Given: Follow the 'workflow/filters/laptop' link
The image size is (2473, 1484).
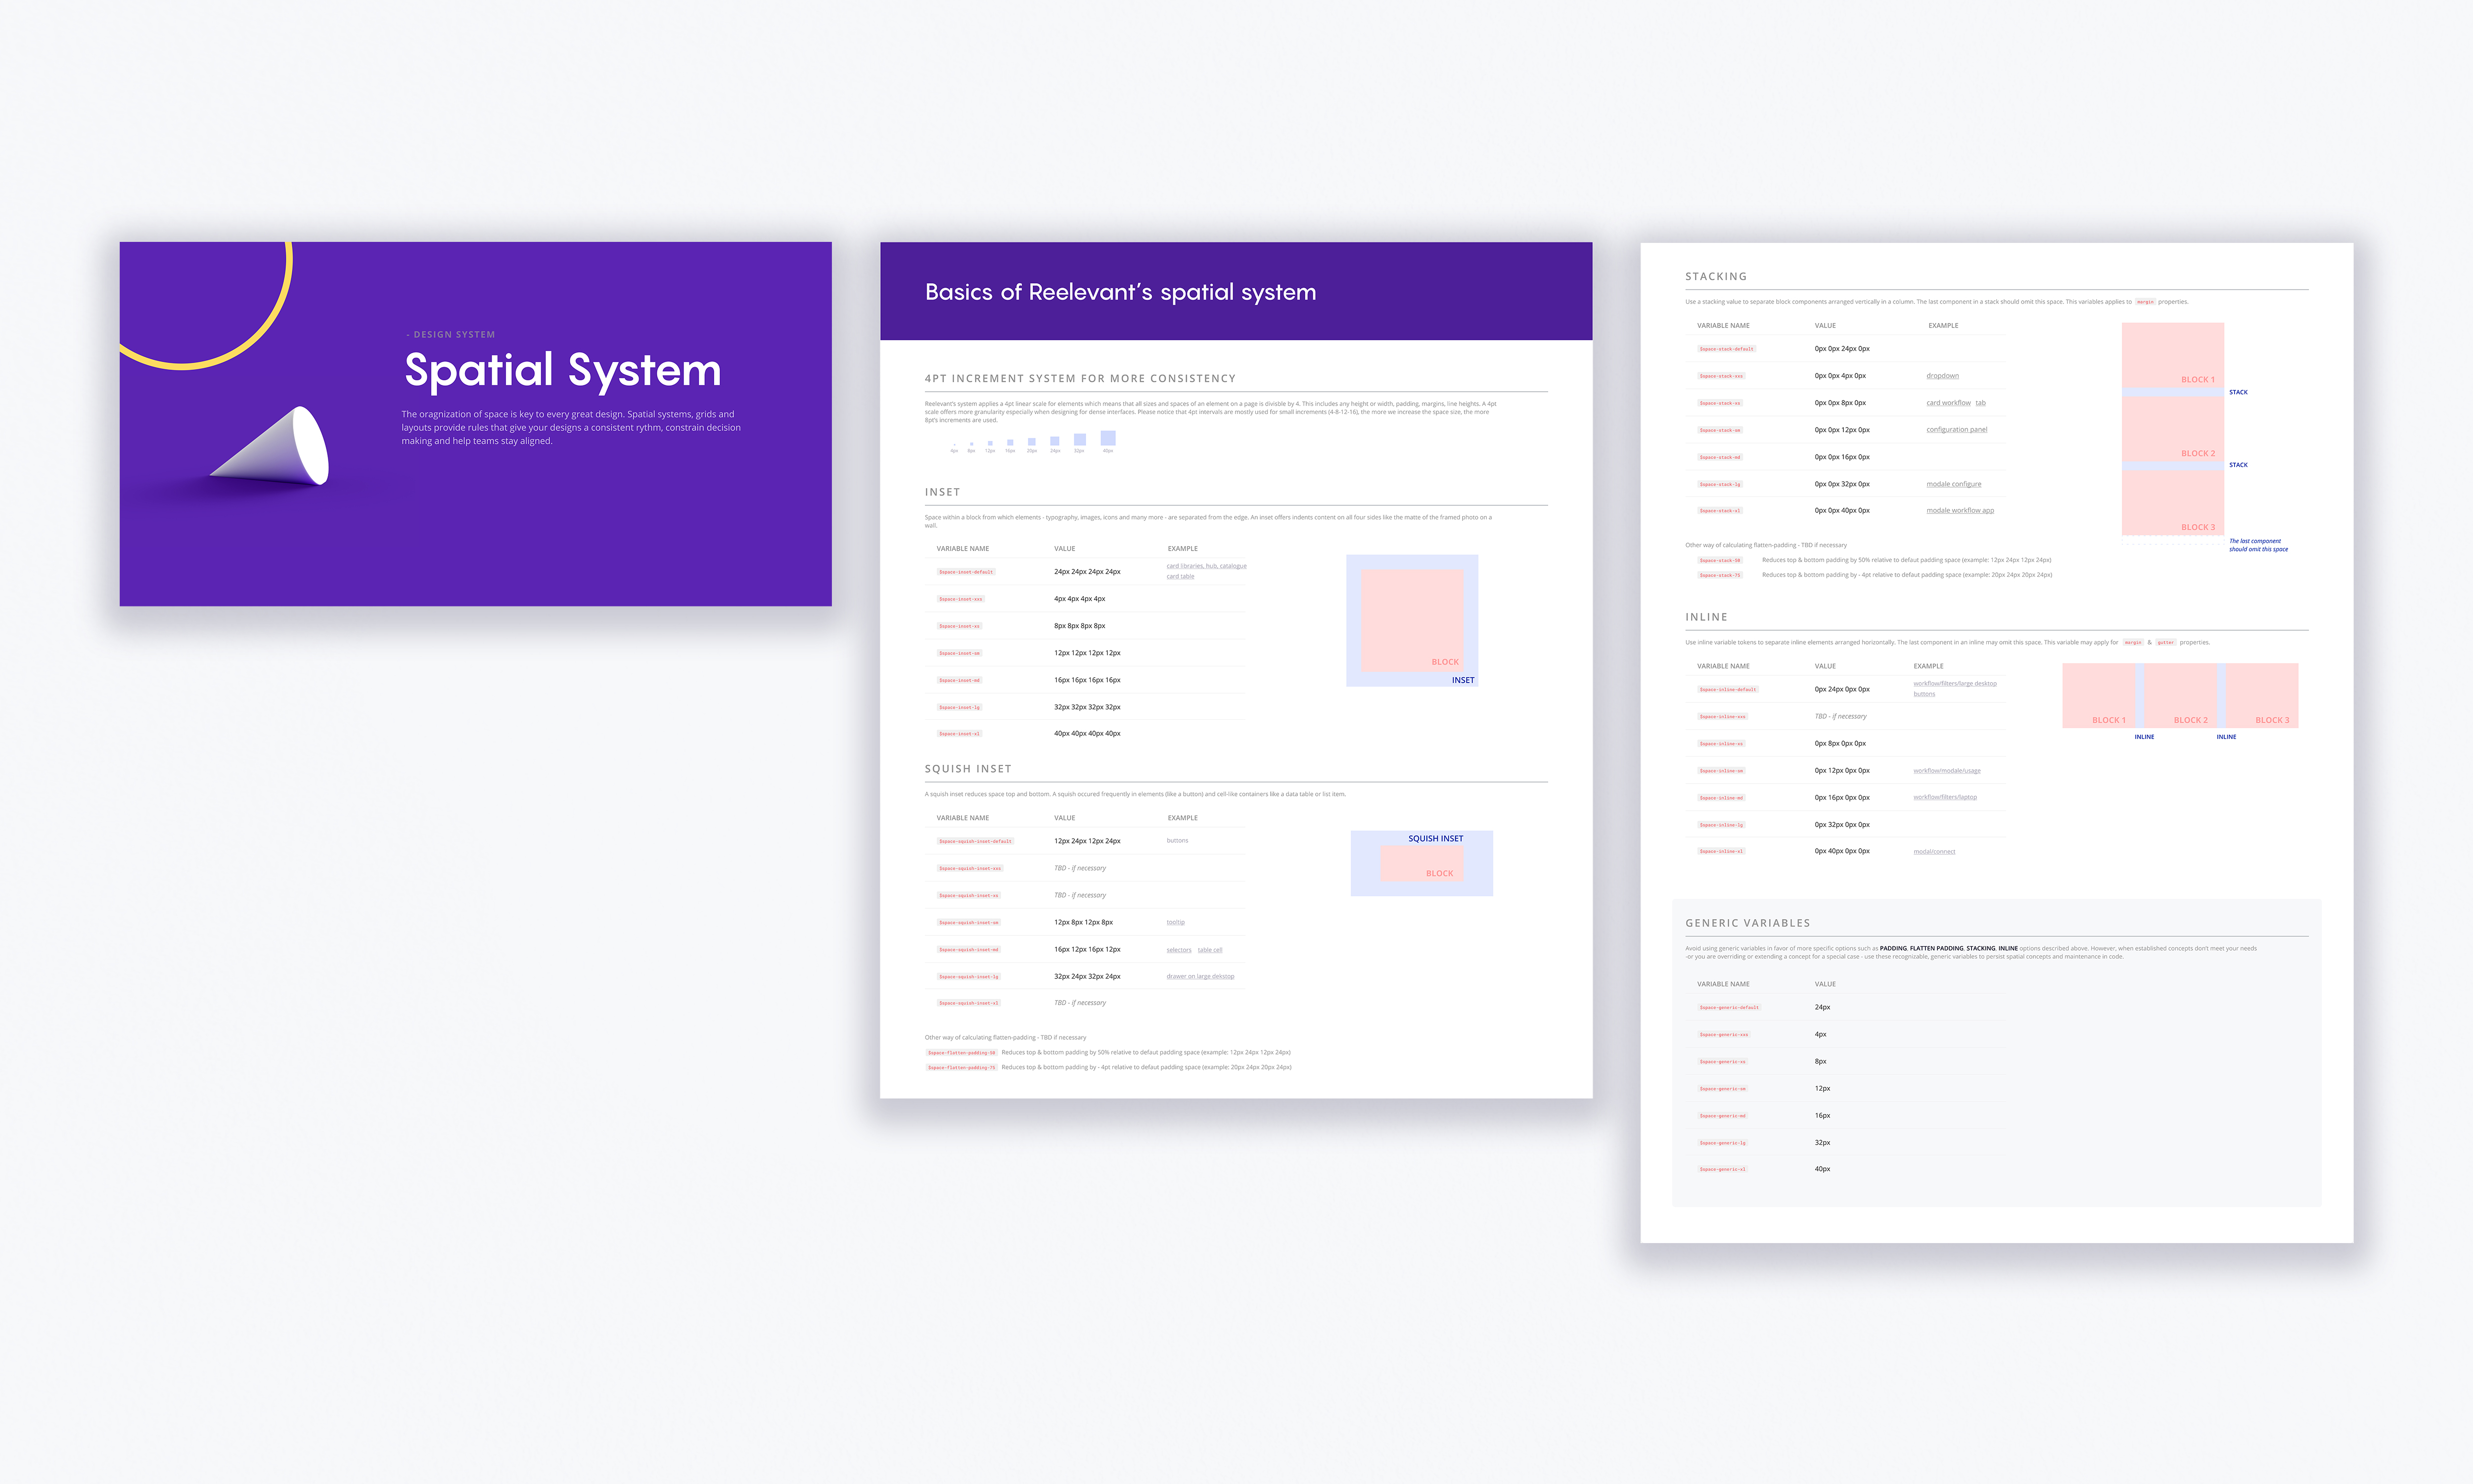Looking at the screenshot, I should click(x=1944, y=798).
